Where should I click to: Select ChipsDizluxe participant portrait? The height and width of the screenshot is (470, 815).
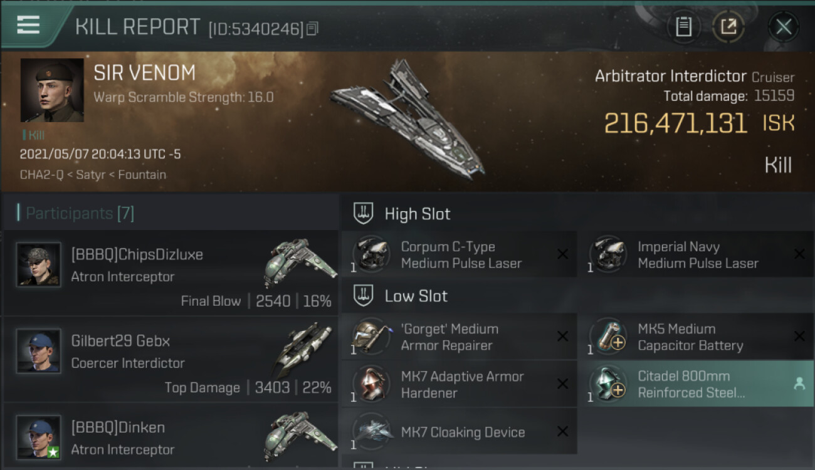click(39, 264)
